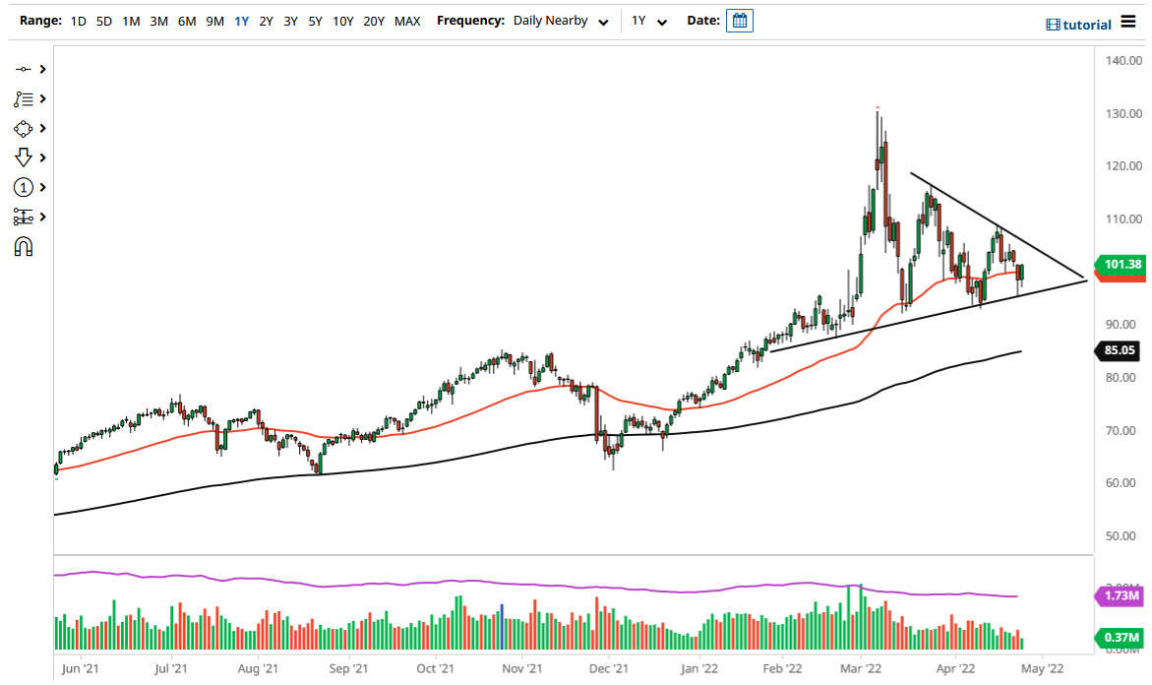Select the numbered callout tool

coord(25,187)
